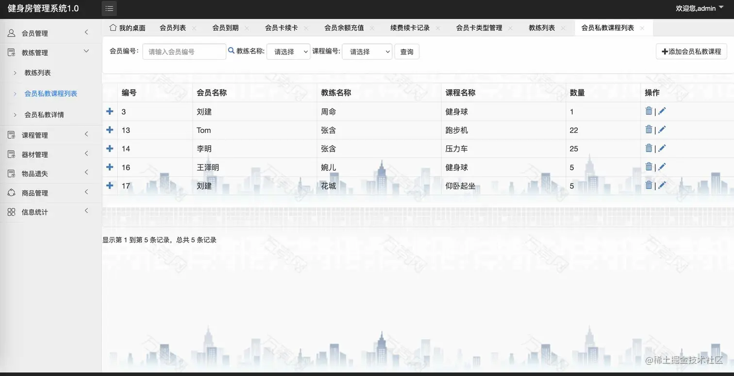Expand the 信息统计 menu chevron
Screen dimensions: 734x376
tap(86, 211)
